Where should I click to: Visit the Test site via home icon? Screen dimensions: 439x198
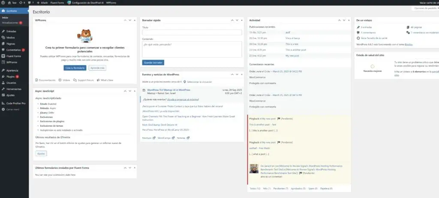pos(12,3)
